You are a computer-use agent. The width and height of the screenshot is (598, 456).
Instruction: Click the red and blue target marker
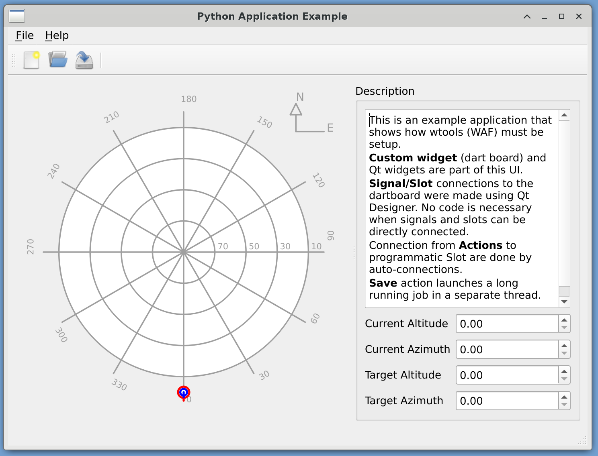click(x=184, y=392)
